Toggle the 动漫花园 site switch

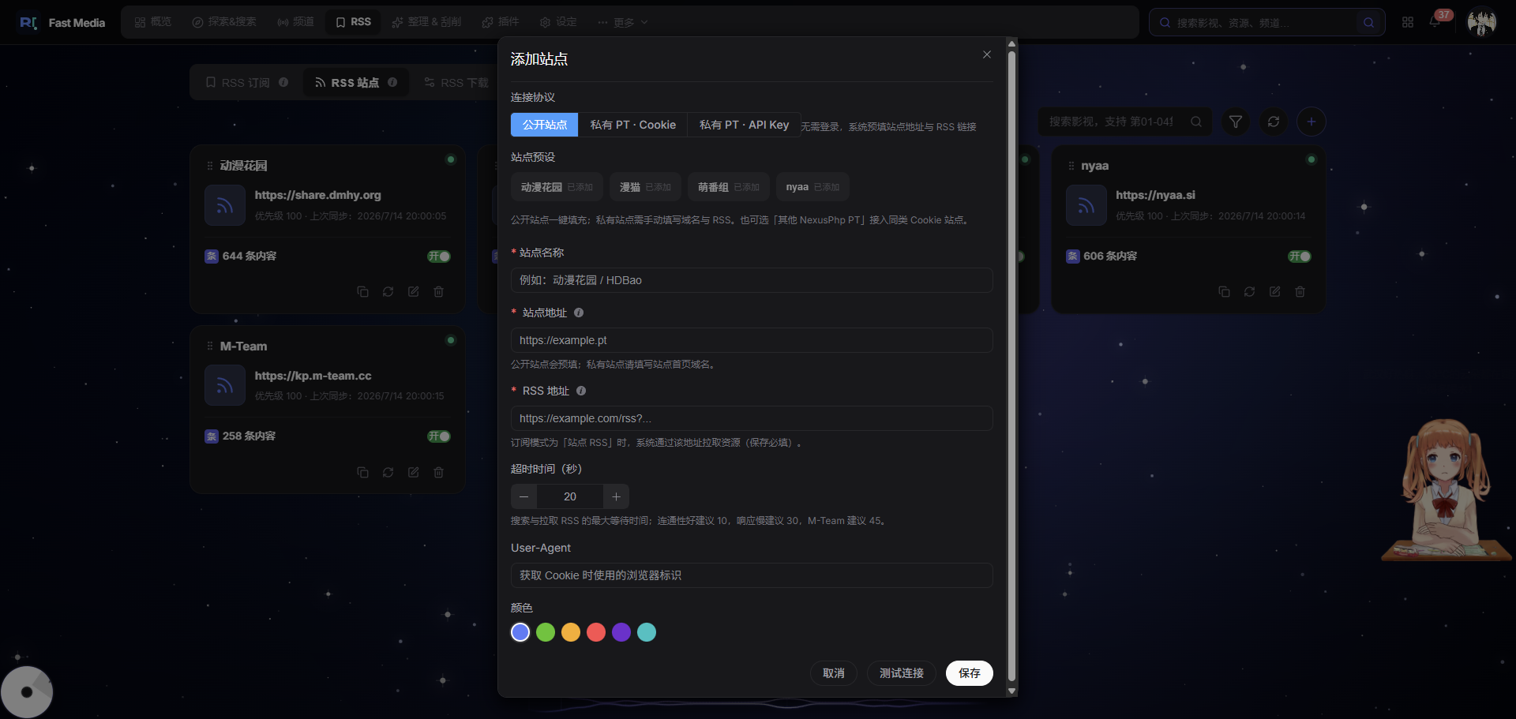(x=439, y=257)
